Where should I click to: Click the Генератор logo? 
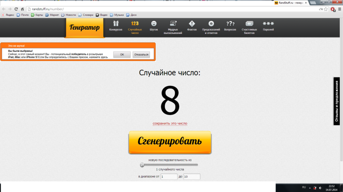(85, 27)
